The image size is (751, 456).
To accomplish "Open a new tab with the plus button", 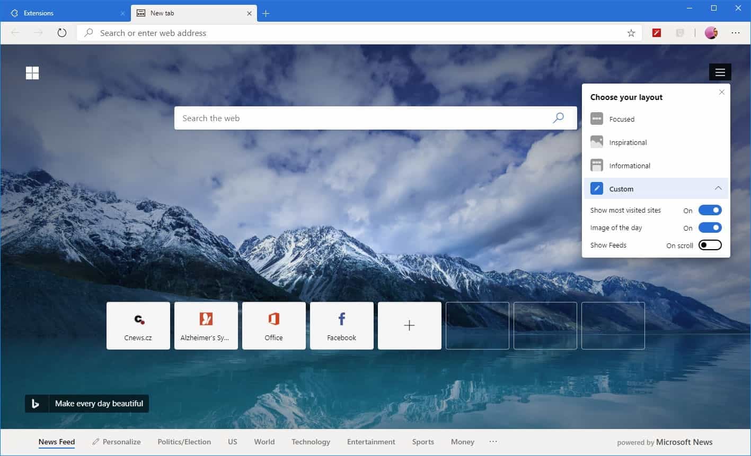I will click(x=266, y=13).
